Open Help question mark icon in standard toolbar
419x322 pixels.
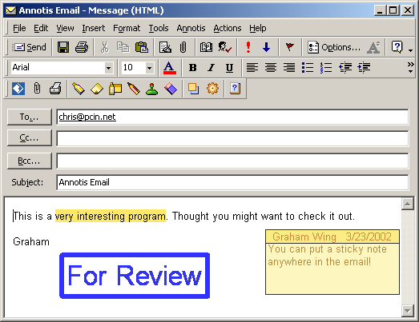(397, 47)
